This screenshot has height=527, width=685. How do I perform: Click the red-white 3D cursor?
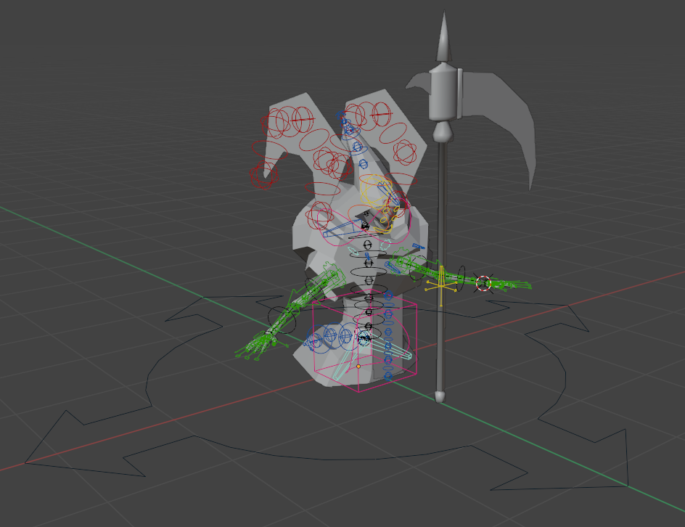tap(484, 283)
